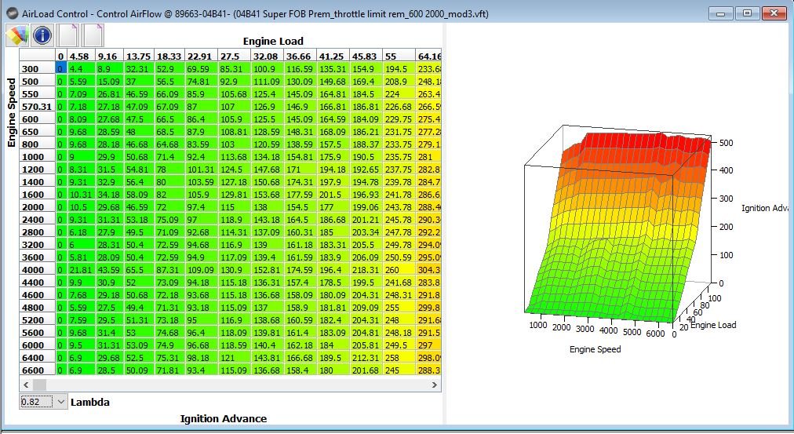Select the 27.5 engine load column header
Screen dimensions: 794x434
pyautogui.click(x=234, y=56)
